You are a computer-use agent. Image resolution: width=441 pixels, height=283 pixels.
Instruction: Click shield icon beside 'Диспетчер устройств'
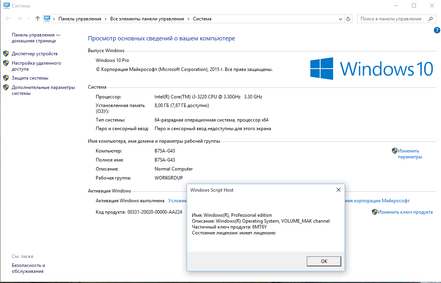[x=6, y=53]
